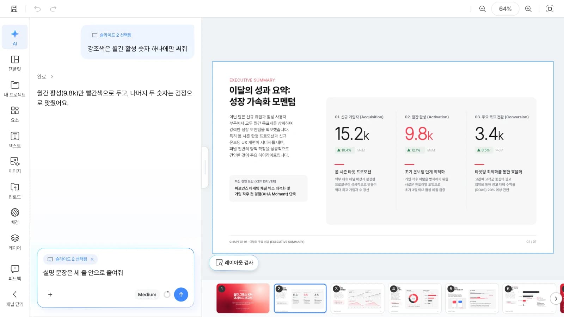This screenshot has height=317, width=564.
Task: Zoom in on the canvas
Action: point(528,9)
